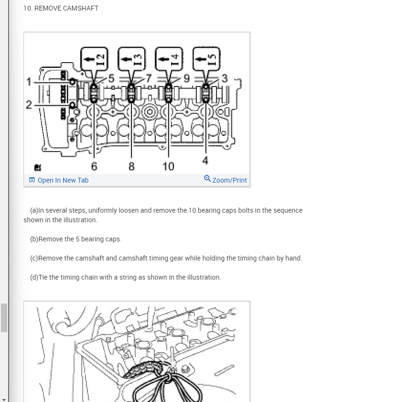Click the timing chain string illustration
Image resolution: width=408 pixels, height=402 pixels.
point(137,352)
